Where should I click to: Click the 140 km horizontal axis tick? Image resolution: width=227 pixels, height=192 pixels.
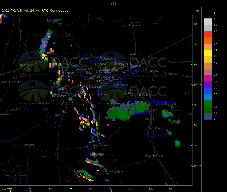click(x=171, y=188)
